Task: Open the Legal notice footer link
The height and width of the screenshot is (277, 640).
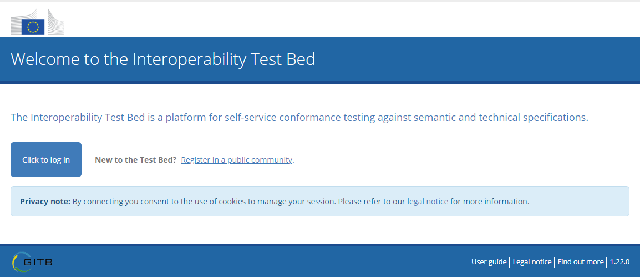Action: point(532,262)
